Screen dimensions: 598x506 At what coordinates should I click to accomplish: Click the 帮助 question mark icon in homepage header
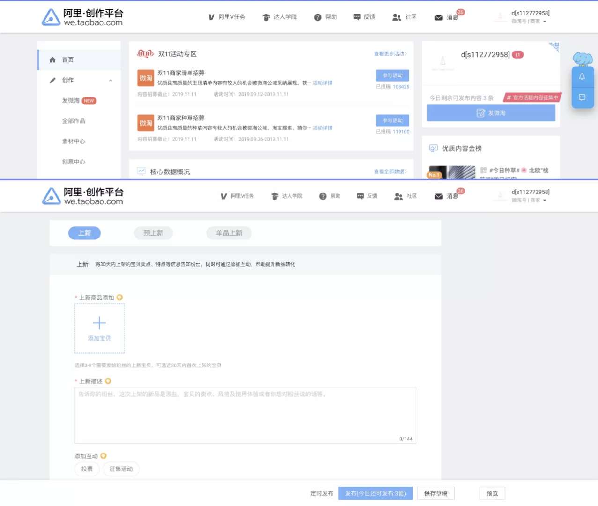pyautogui.click(x=317, y=17)
